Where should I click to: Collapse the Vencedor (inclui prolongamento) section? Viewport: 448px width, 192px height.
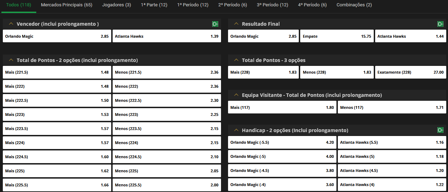click(x=11, y=24)
